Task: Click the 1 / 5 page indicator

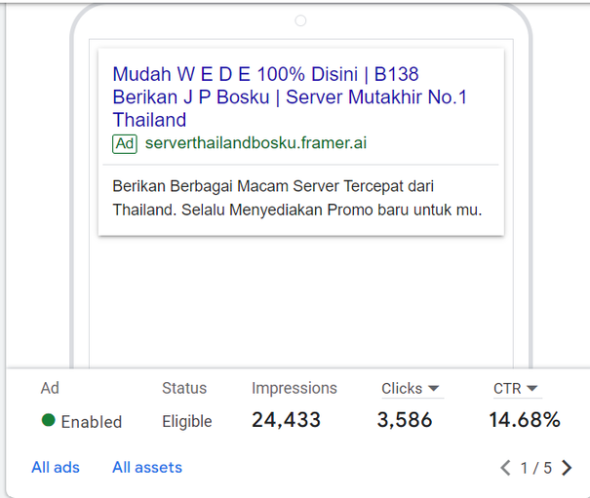Action: (536, 469)
